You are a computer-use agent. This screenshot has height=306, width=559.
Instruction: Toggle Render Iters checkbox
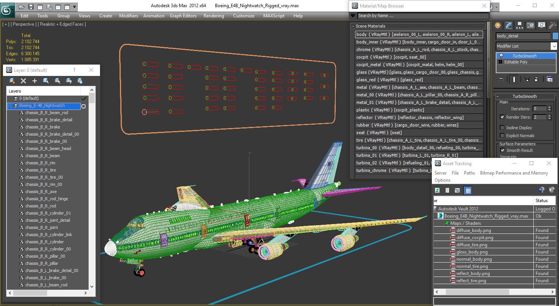(502, 117)
